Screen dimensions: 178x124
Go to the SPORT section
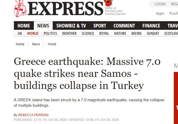click(100, 26)
